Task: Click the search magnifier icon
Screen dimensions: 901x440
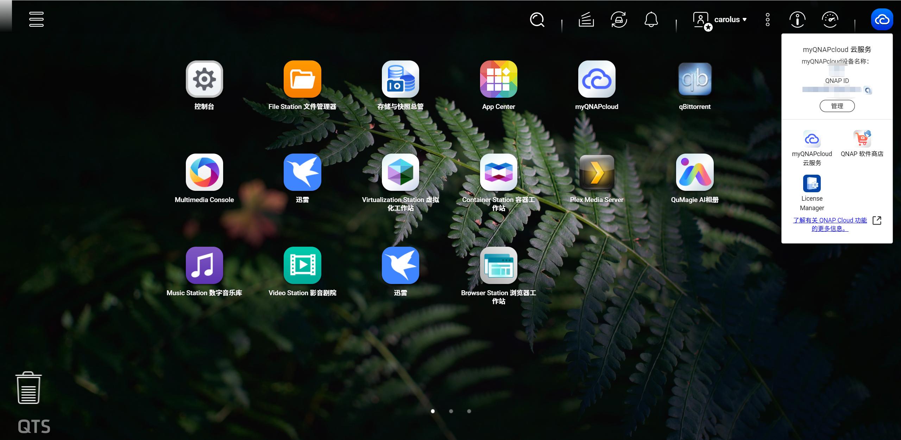Action: 537,20
